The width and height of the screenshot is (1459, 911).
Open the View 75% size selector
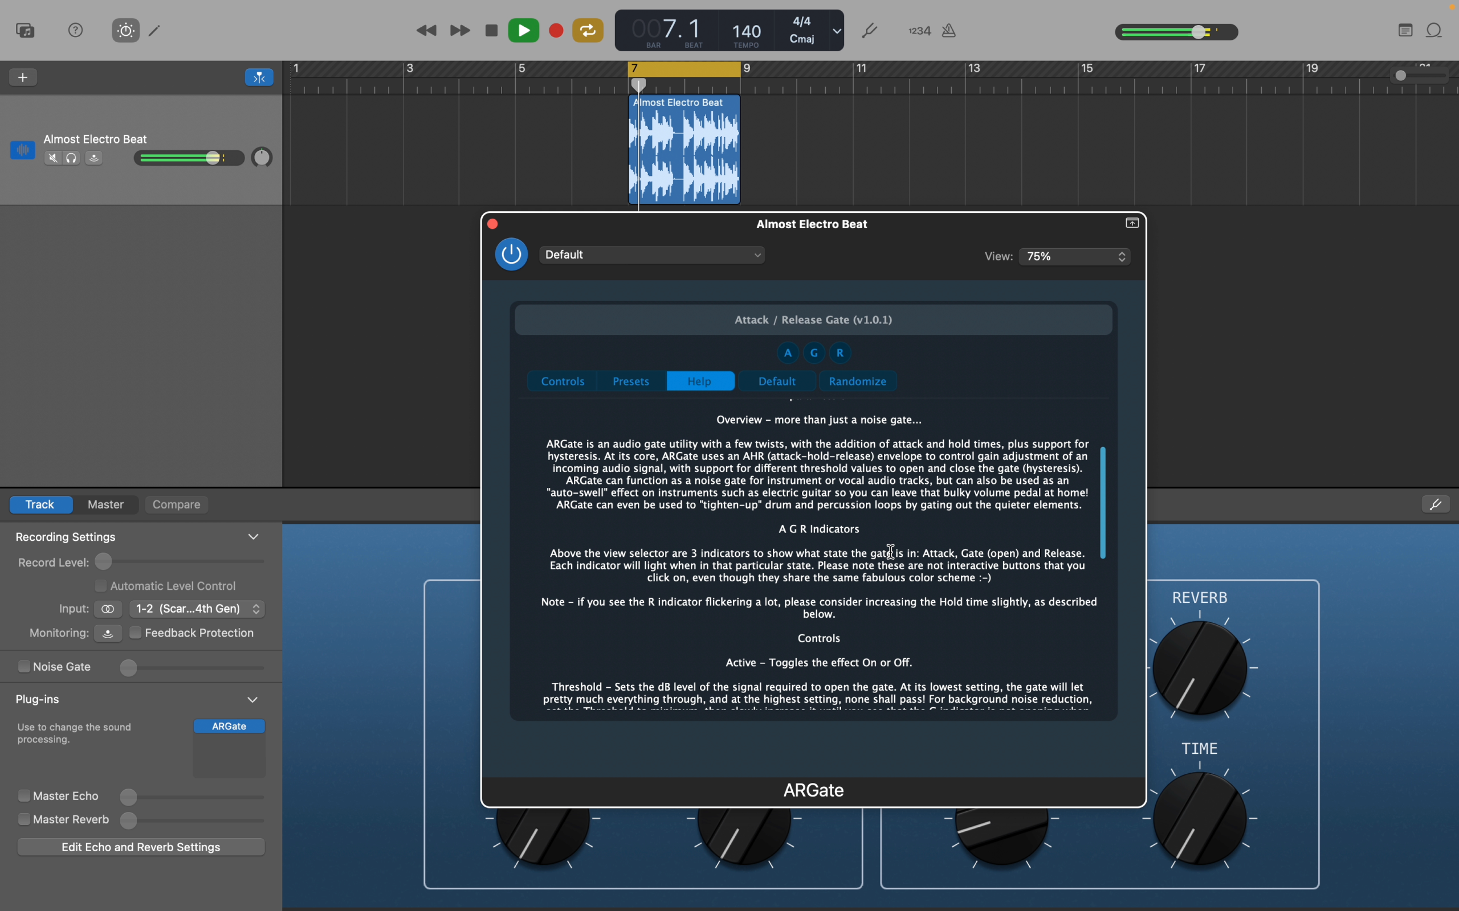(1075, 257)
